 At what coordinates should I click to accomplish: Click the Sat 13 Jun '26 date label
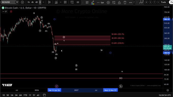coord(54,90)
